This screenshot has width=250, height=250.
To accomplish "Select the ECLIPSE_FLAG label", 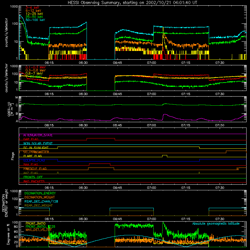I will [x=34, y=160].
